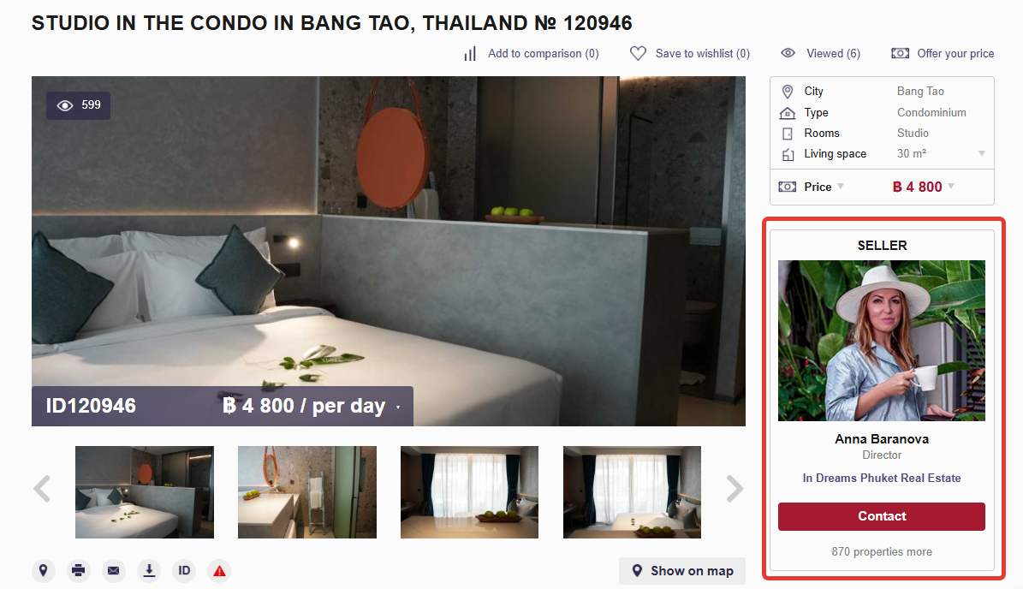Expand the currency dropdown next to ฿ 4 800
Viewport: 1023px width, 589px height.
pos(951,187)
